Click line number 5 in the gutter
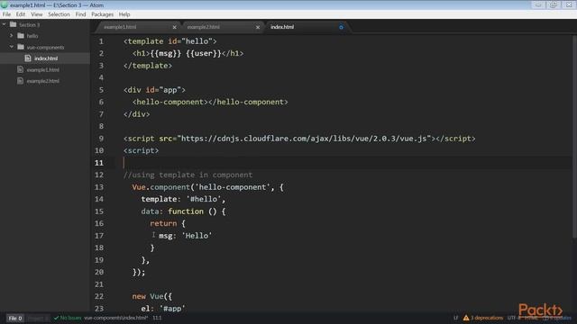Screen dimensions: 577x324 pyautogui.click(x=101, y=90)
